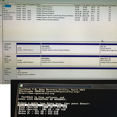Select Disk /dev/sda in TestDisk
The width and height of the screenshot is (117, 117).
pyautogui.click(x=42, y=105)
